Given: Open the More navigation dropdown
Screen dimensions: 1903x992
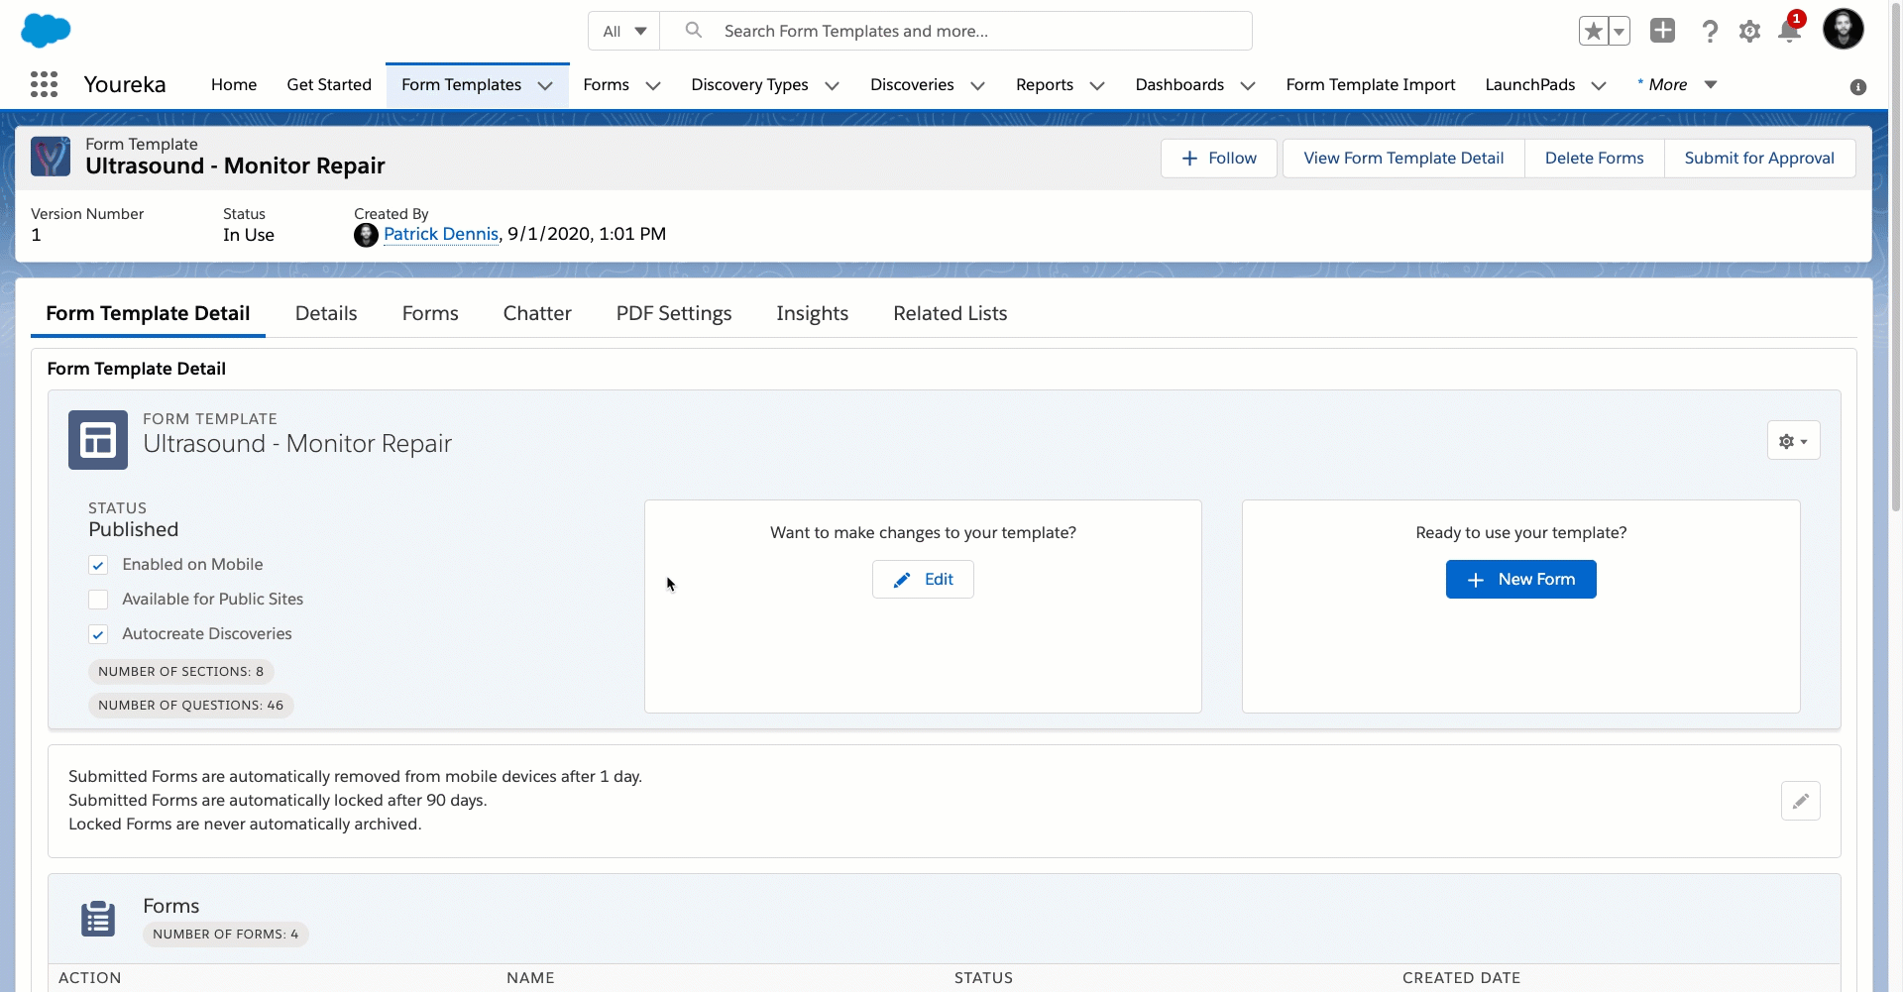Looking at the screenshot, I should pyautogui.click(x=1677, y=85).
